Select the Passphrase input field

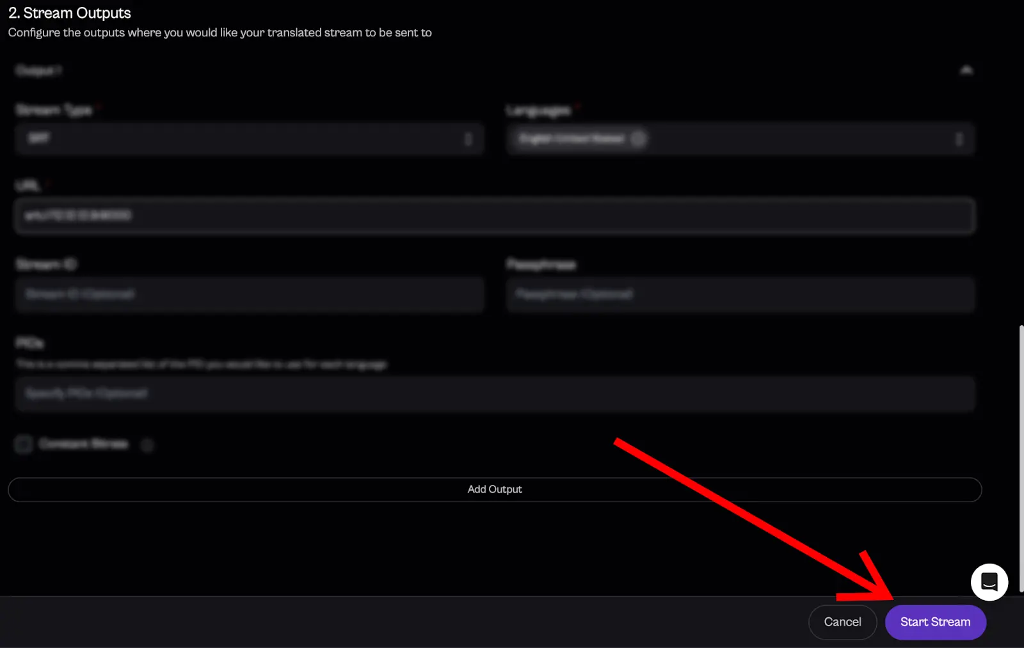pos(740,294)
